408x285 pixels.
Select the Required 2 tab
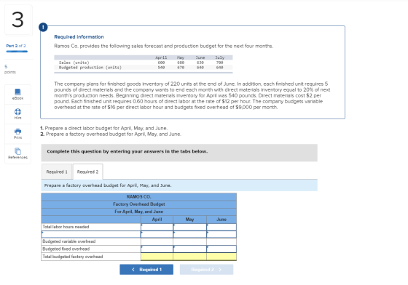[87, 172]
